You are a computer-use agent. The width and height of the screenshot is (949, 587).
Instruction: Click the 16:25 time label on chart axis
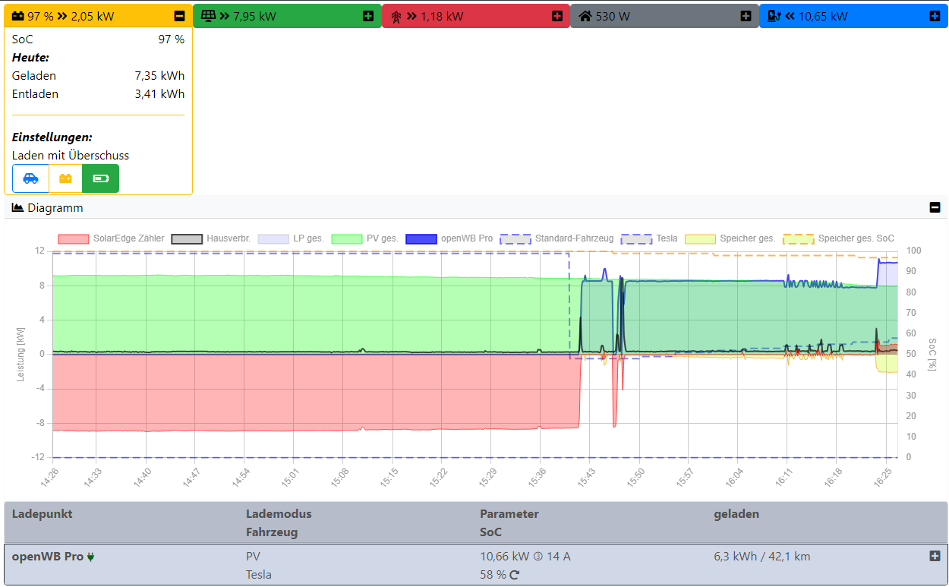coord(884,476)
